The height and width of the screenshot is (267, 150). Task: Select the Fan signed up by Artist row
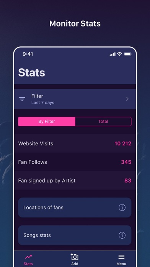75,181
